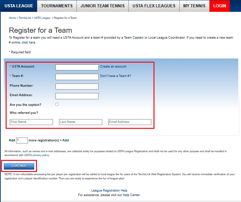Focus the Team # input field
241x202 pixels.
pyautogui.click(x=77, y=77)
